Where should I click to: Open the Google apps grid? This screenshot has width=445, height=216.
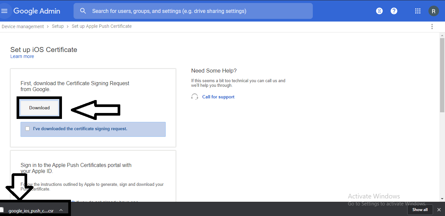pos(418,11)
